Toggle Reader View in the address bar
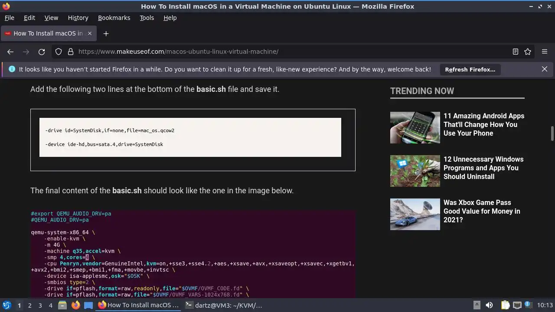 point(516,52)
